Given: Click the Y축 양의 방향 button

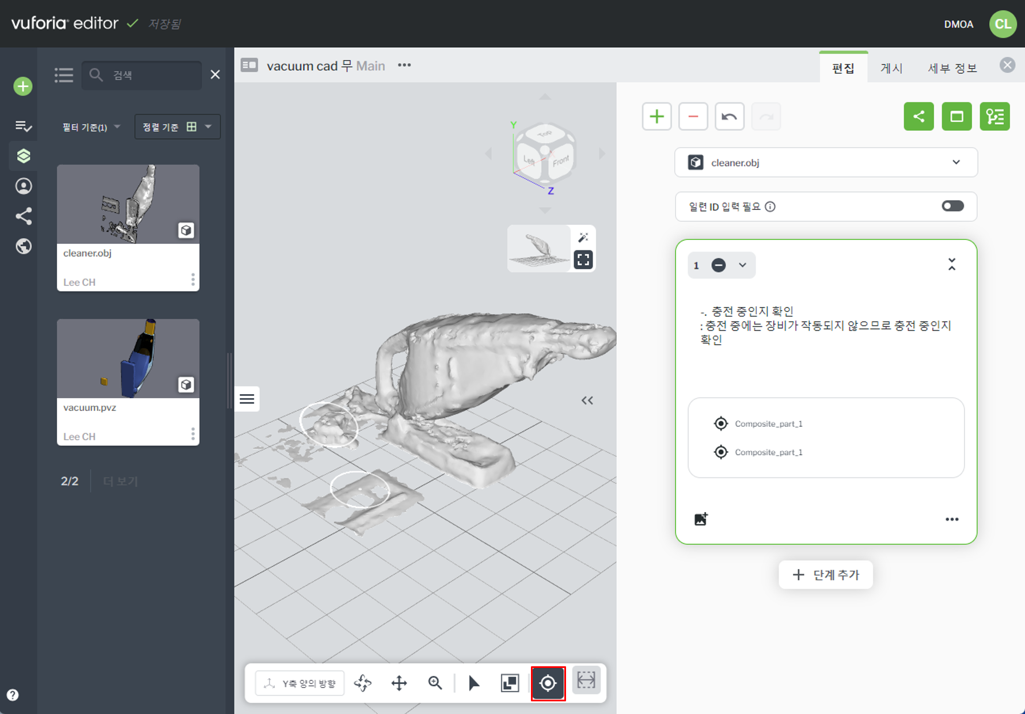Looking at the screenshot, I should click(300, 683).
